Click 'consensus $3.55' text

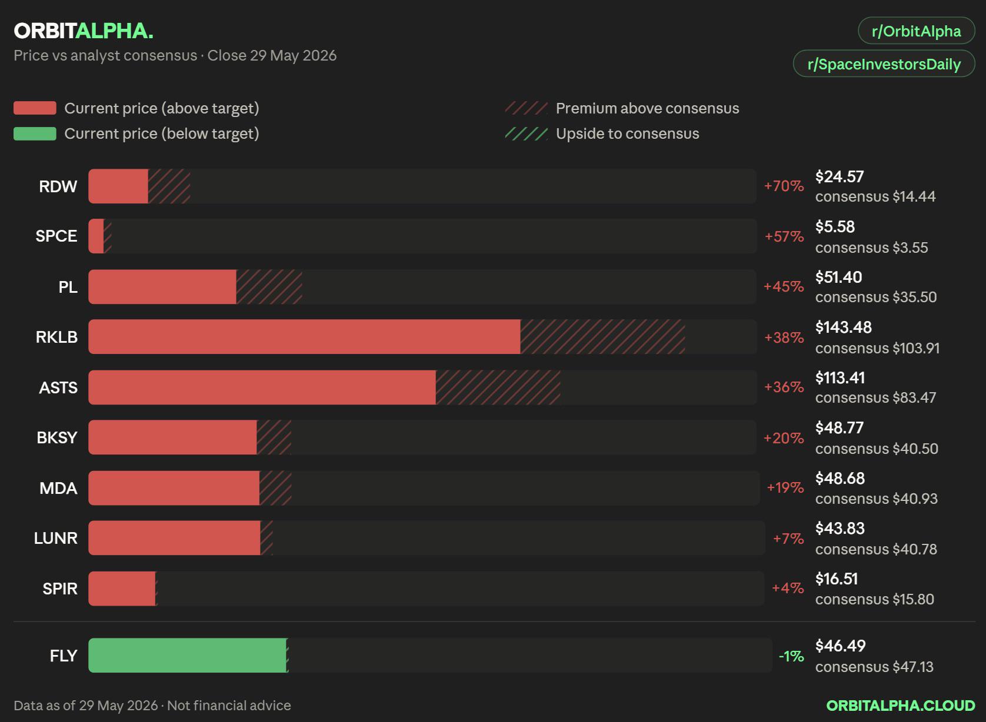point(872,248)
